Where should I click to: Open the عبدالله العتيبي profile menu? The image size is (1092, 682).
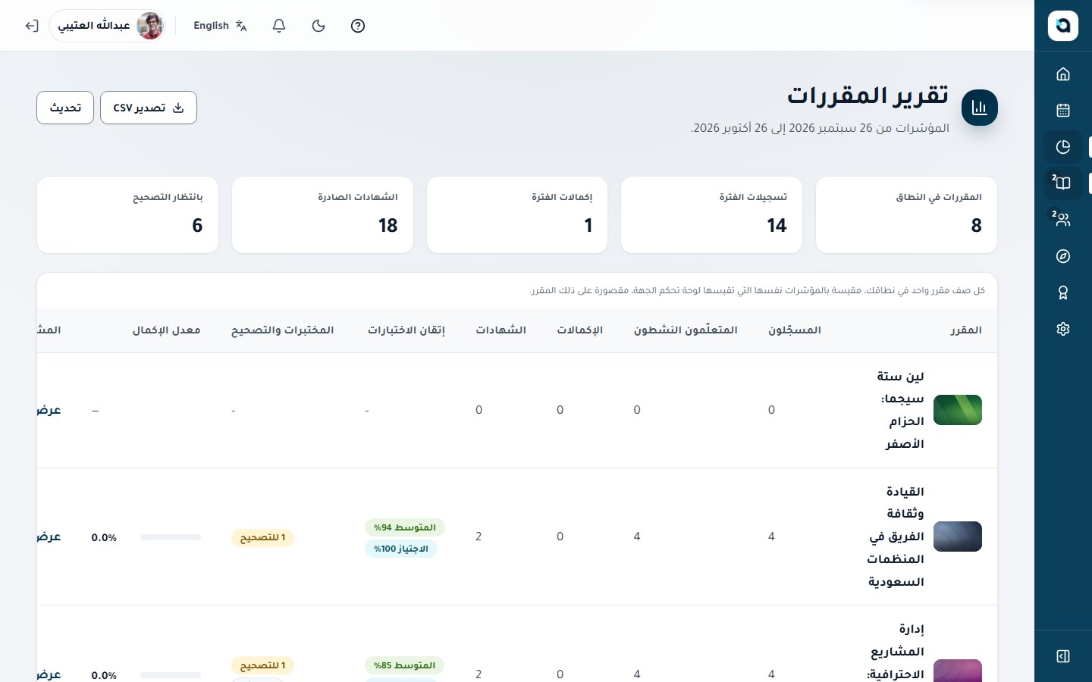click(x=108, y=26)
